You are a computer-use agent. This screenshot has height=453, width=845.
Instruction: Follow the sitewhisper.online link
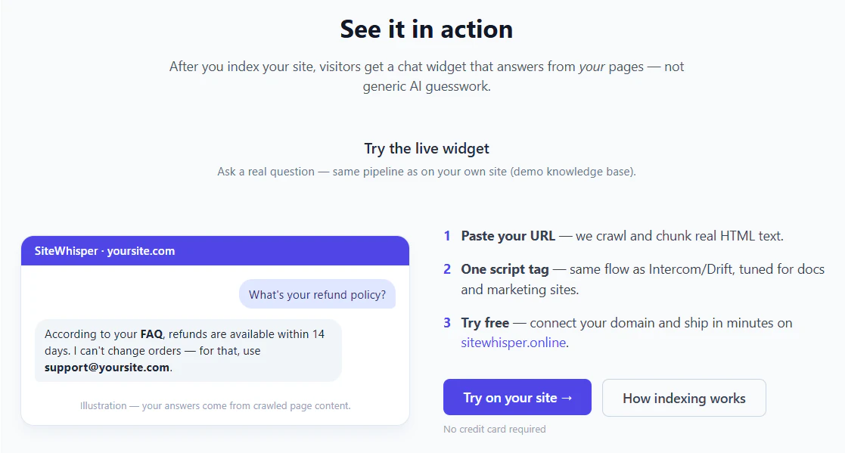512,342
